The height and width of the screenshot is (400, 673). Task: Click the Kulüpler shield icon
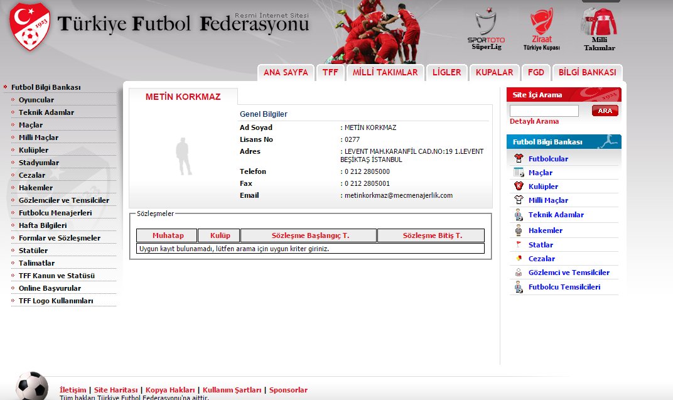pyautogui.click(x=519, y=186)
